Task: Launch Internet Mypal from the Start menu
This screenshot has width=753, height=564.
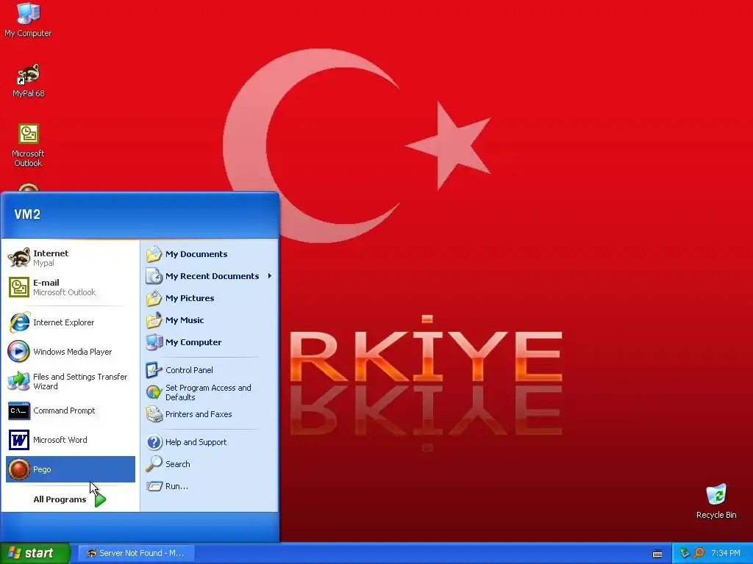Action: (71, 258)
